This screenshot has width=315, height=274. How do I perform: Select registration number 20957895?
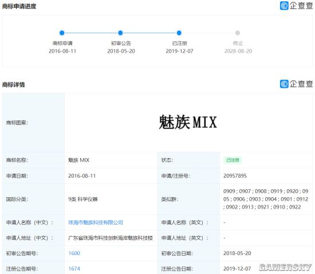(235, 176)
